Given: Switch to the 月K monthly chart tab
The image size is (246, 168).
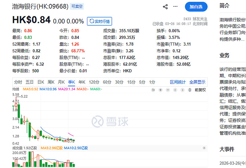Looking at the screenshot, I should [61, 82].
